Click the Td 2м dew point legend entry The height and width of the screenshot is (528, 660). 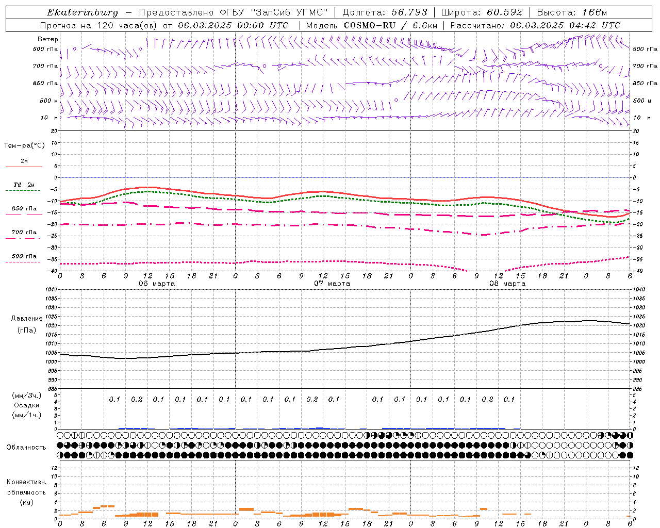click(x=24, y=187)
